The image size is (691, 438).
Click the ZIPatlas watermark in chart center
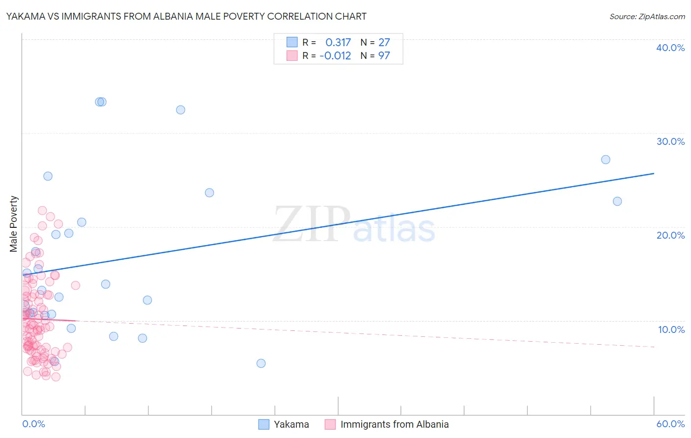354,225
